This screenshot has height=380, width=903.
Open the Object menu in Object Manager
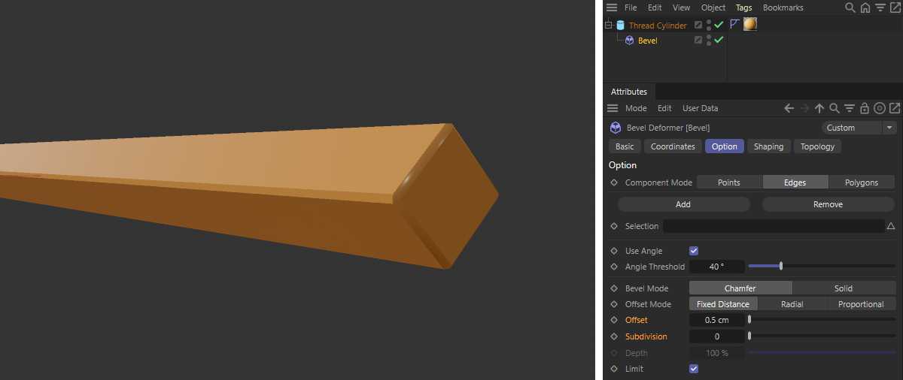(713, 8)
